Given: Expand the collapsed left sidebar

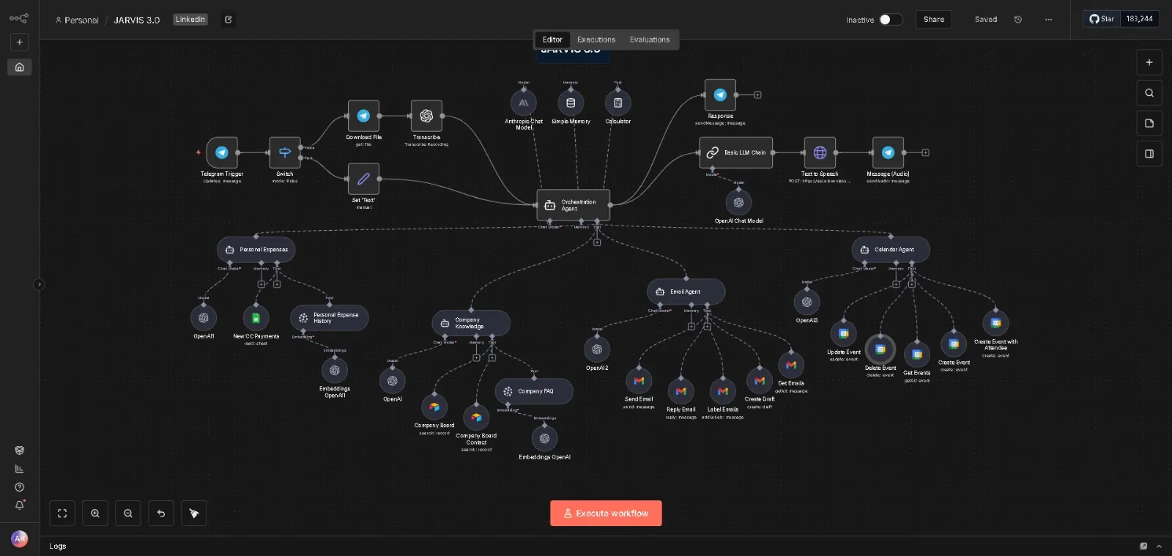Looking at the screenshot, I should [39, 284].
